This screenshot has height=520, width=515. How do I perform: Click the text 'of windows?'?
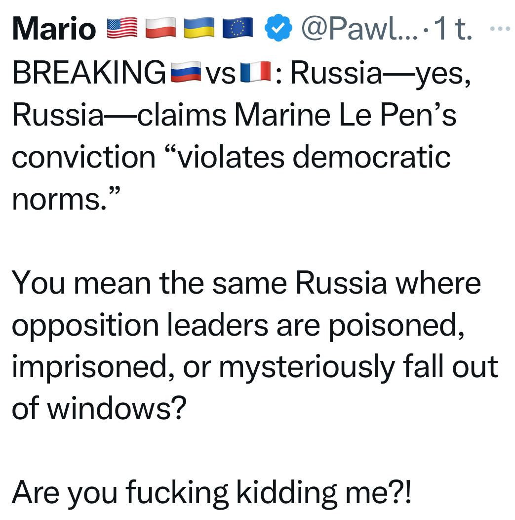coord(99,409)
